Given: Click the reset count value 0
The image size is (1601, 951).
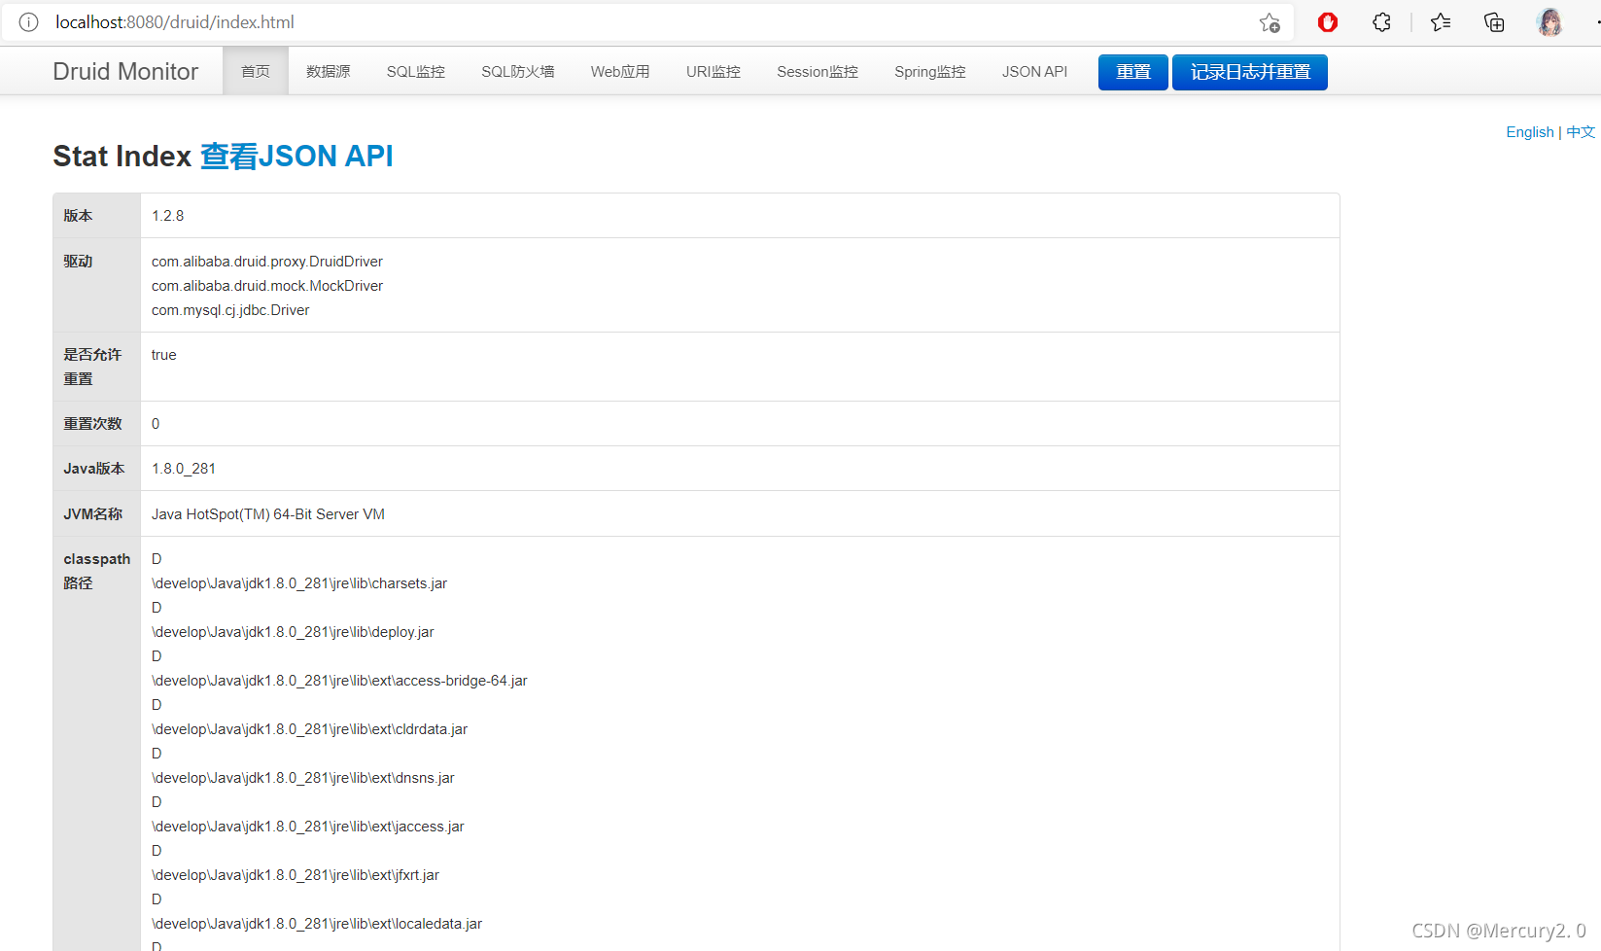Looking at the screenshot, I should (x=156, y=424).
